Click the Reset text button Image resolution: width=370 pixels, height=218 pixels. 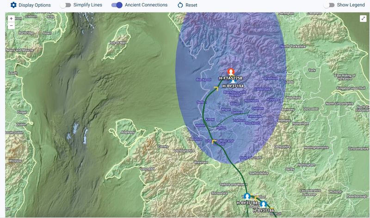pos(191,5)
